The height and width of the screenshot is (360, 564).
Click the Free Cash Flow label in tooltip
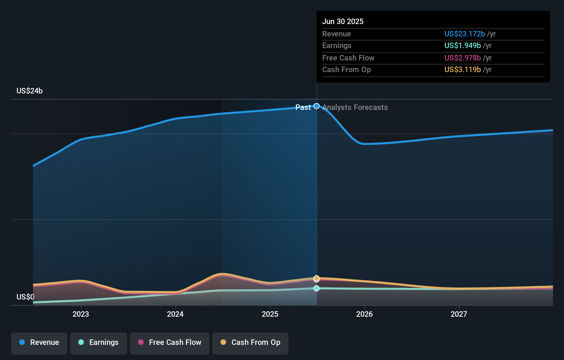pyautogui.click(x=348, y=58)
